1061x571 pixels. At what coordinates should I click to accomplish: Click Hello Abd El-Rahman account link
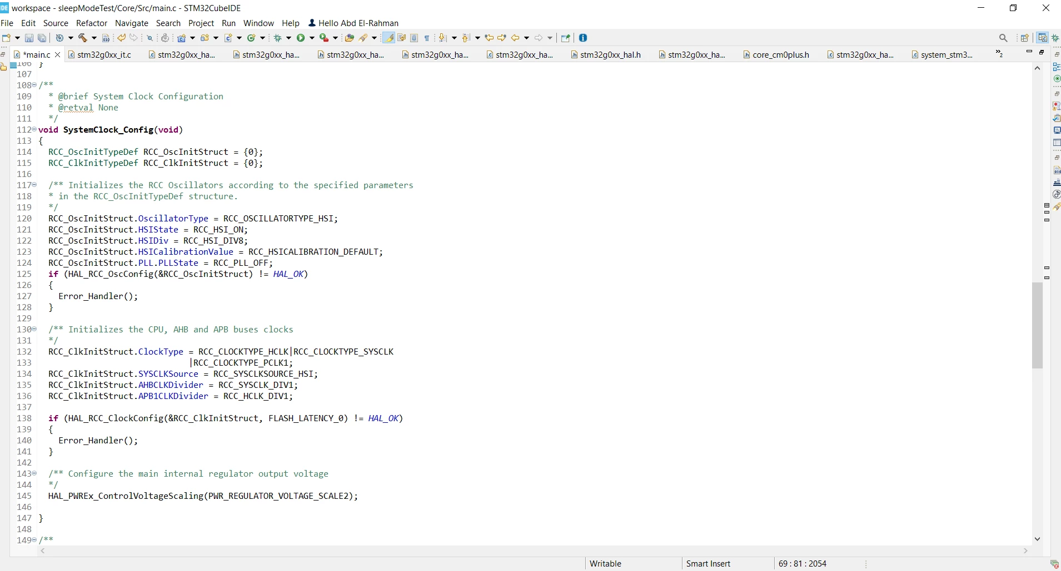point(353,23)
